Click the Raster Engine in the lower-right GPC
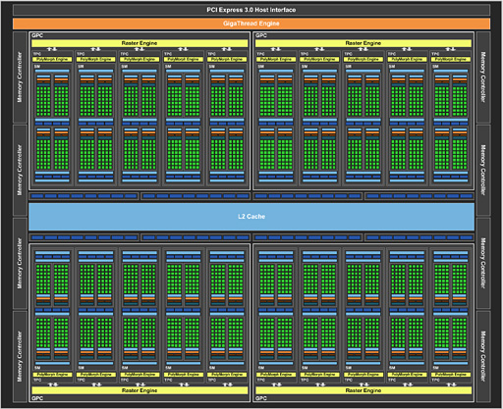503x409 pixels. pos(363,390)
